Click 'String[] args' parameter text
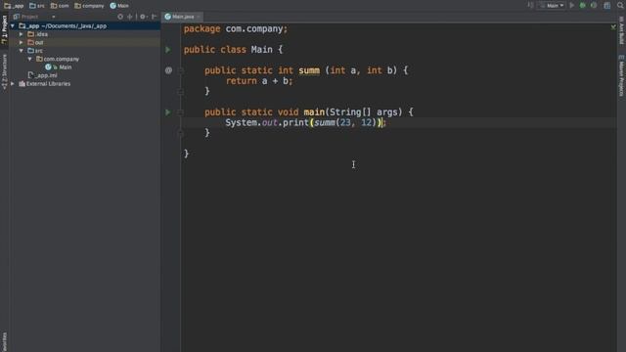The image size is (626, 352). click(x=364, y=112)
